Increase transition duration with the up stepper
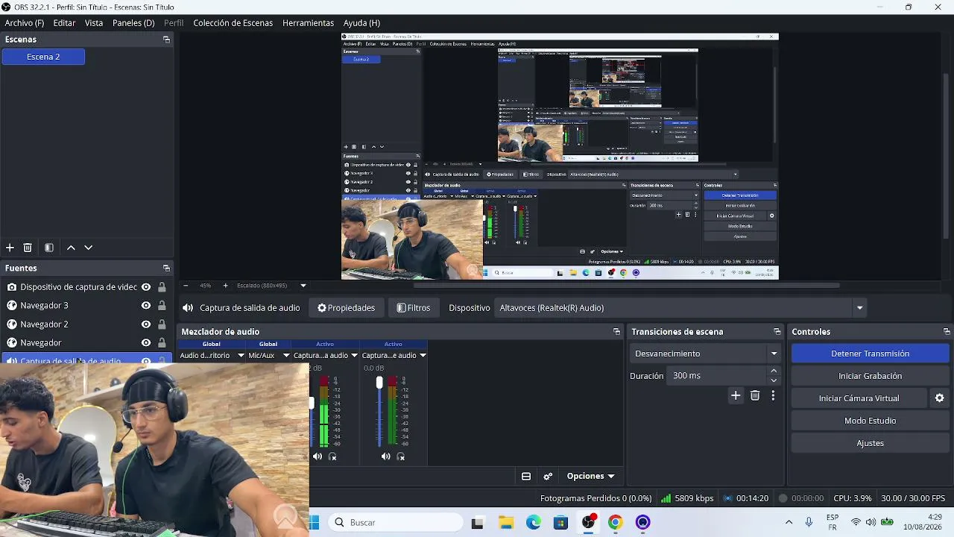 pos(774,371)
